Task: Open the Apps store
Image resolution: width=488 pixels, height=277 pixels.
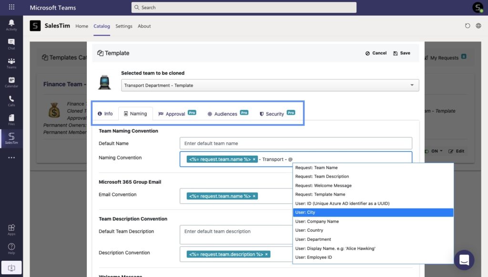Action: tap(11, 229)
